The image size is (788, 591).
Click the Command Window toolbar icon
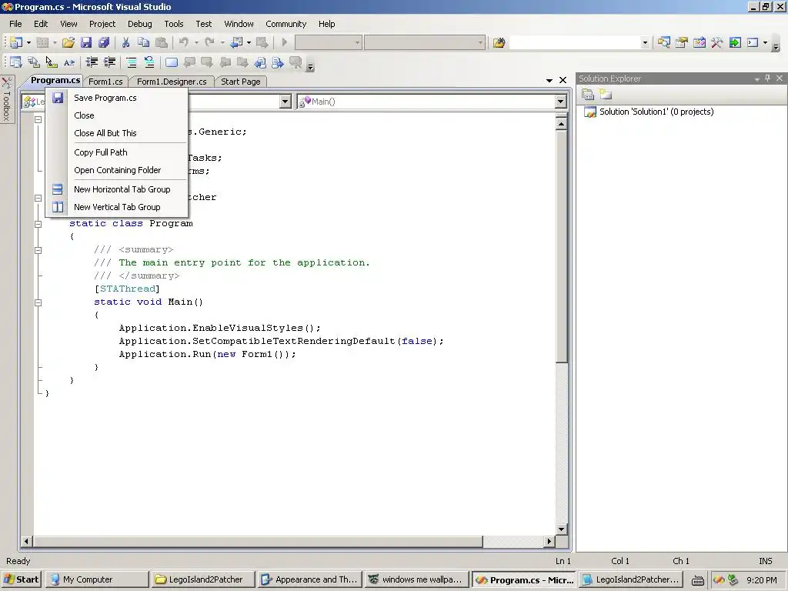pos(753,43)
